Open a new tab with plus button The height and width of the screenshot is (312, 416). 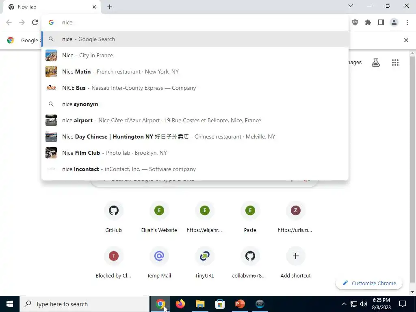coord(110,7)
